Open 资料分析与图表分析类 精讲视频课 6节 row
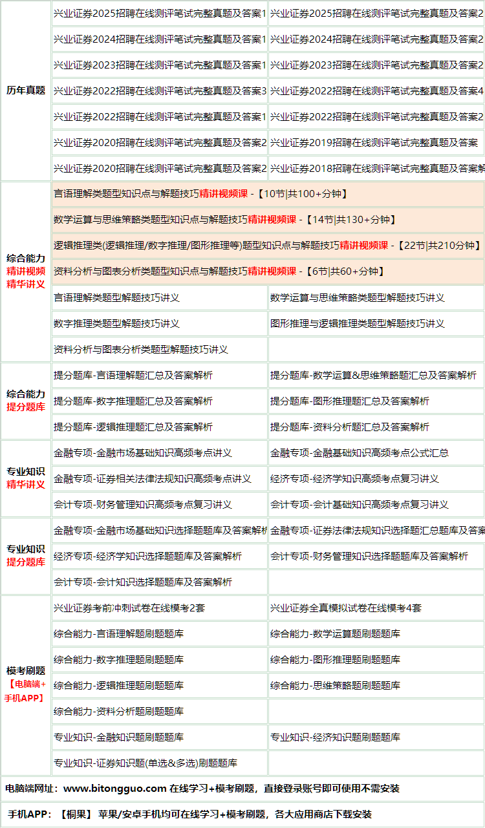Viewport: 485px width, 828px height. click(x=268, y=271)
